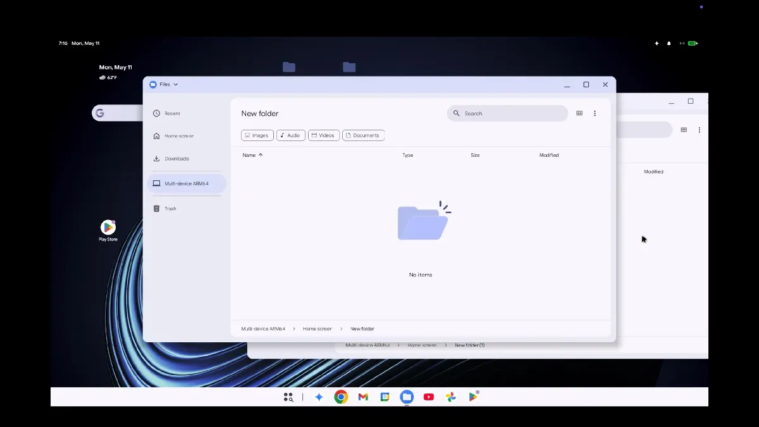The image size is (759, 427).
Task: Click the Files app icon in taskbar
Action: tap(407, 397)
